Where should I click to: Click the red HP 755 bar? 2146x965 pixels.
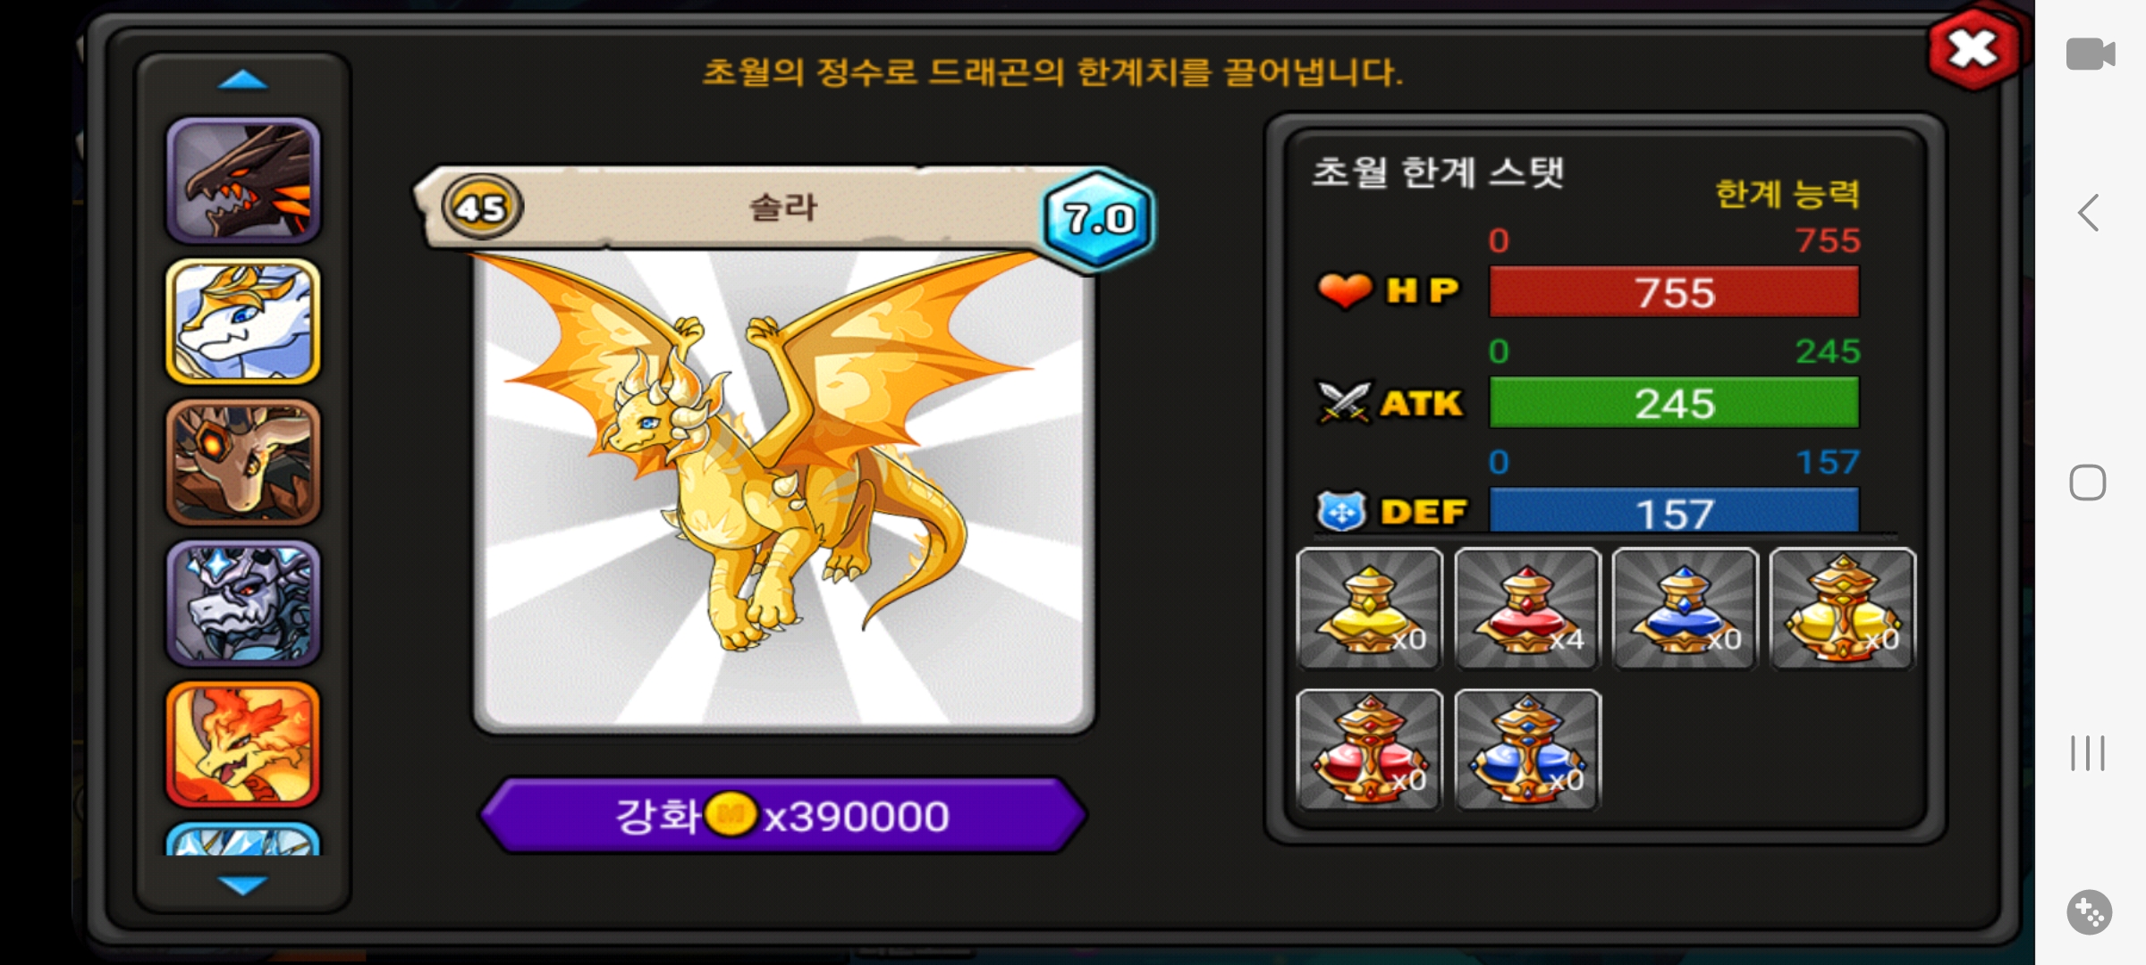click(1674, 292)
